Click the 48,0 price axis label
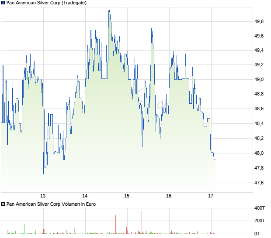This screenshot has height=238, width=271. click(x=259, y=153)
